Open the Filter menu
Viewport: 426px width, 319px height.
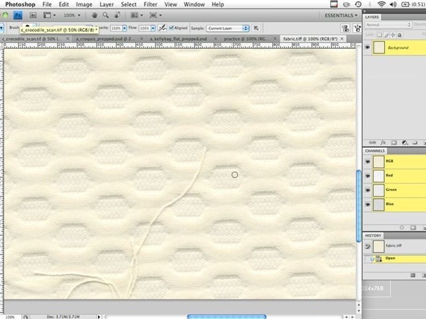point(150,4)
